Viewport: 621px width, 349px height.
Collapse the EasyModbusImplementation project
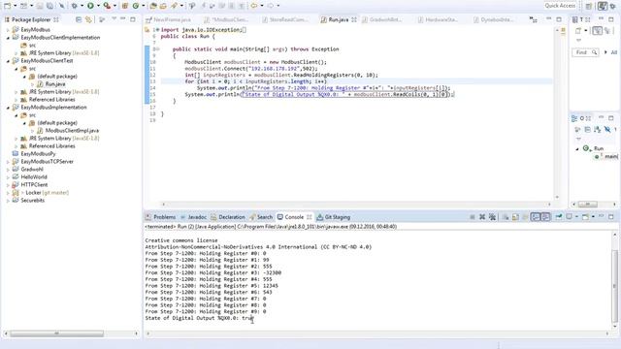[8, 108]
